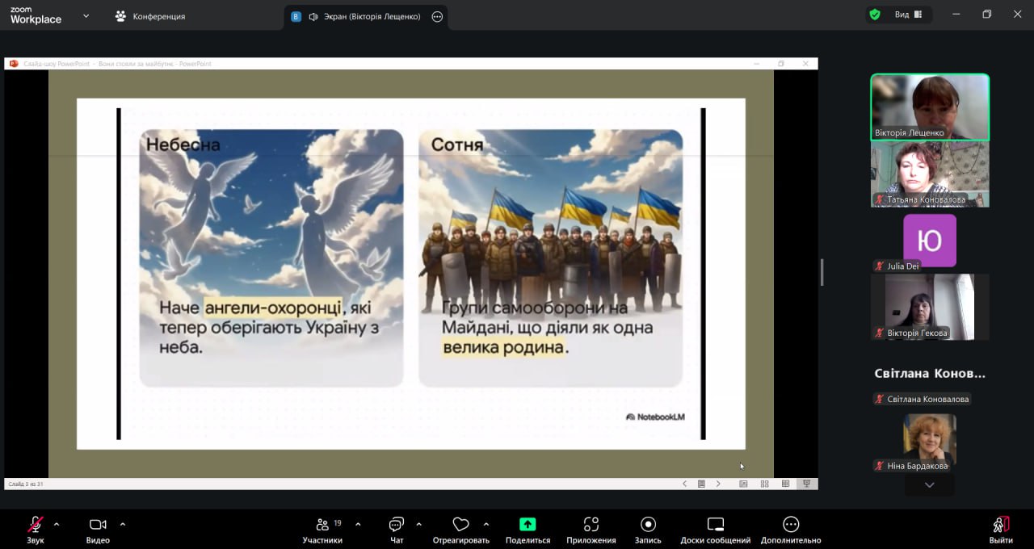
Task: Open the More options ellipsis in toolbar
Action: click(x=791, y=525)
